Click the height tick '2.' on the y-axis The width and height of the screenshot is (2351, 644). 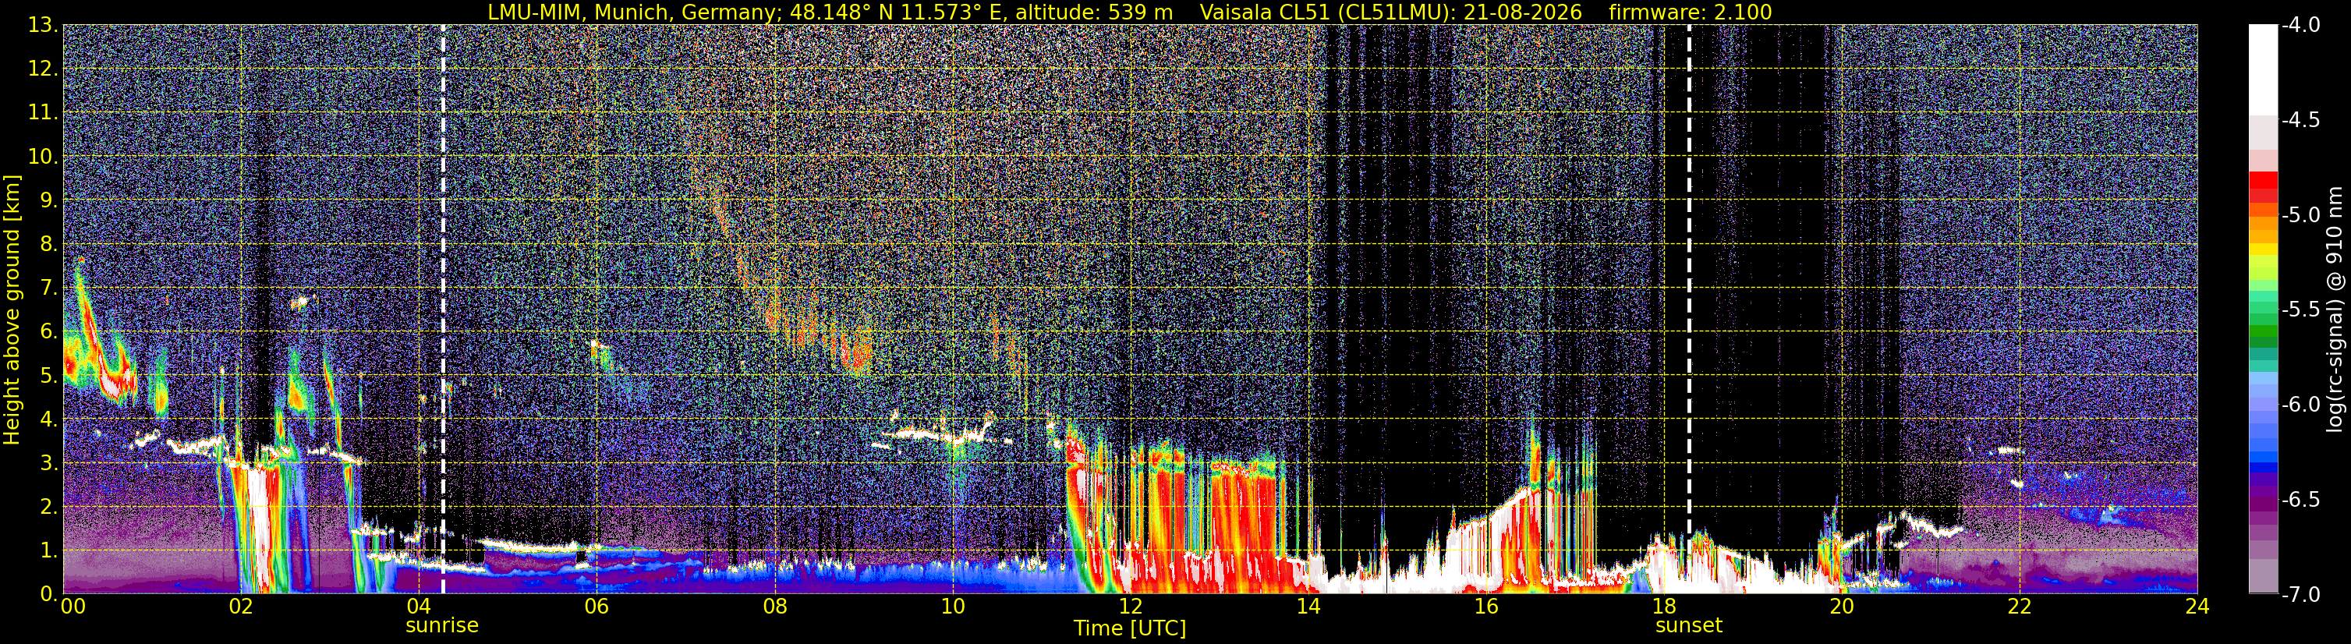tap(49, 508)
